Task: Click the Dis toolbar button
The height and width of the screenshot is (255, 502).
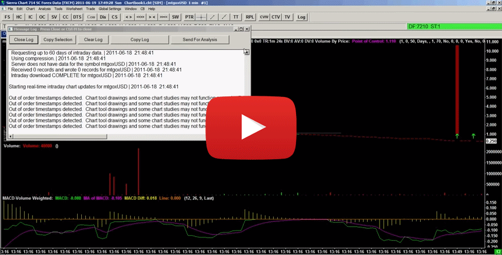Action: tap(103, 17)
